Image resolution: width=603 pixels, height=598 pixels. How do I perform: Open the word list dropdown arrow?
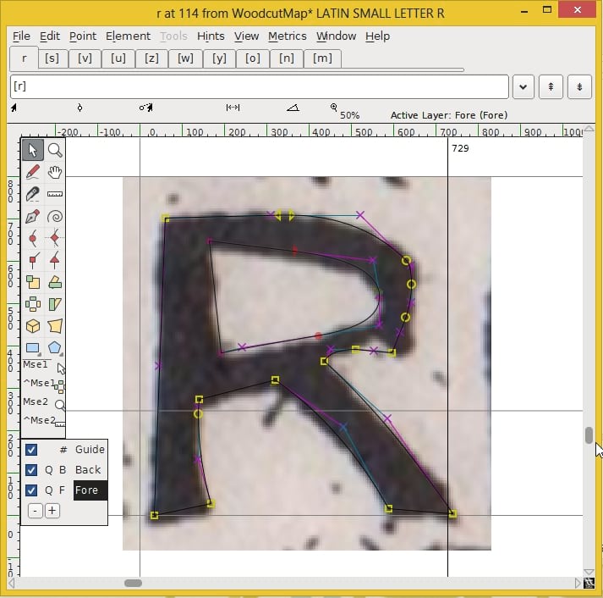point(523,86)
